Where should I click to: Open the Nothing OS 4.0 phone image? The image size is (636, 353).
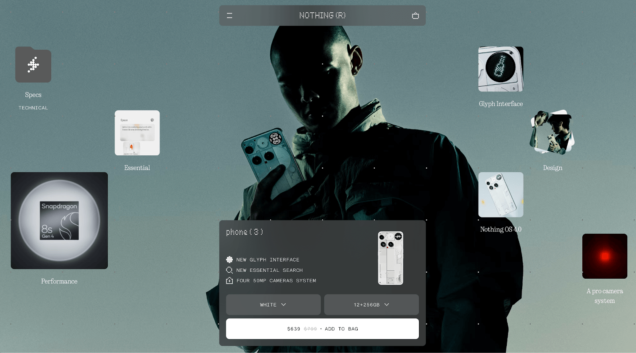501,195
